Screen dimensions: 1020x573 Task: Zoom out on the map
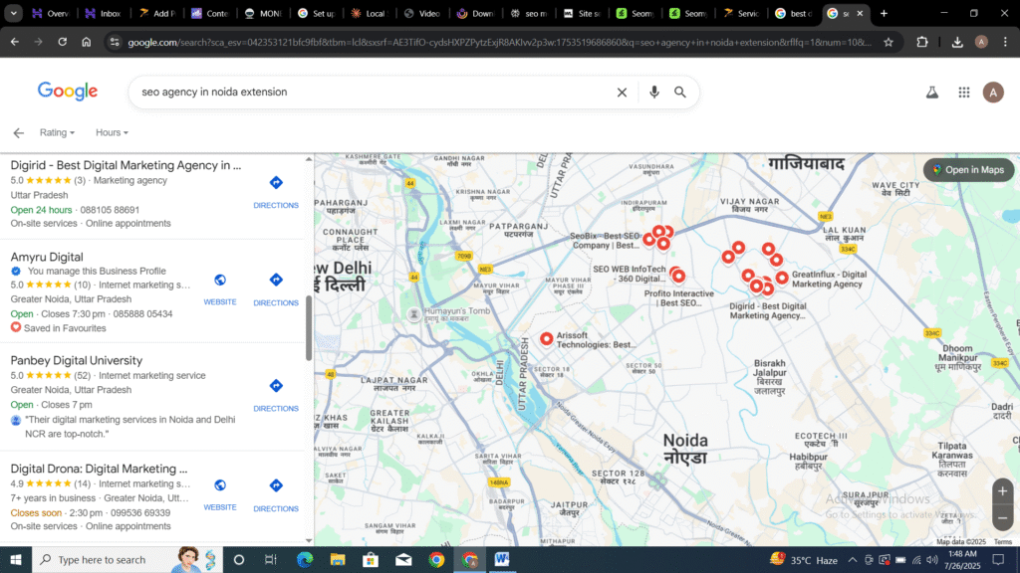1002,518
